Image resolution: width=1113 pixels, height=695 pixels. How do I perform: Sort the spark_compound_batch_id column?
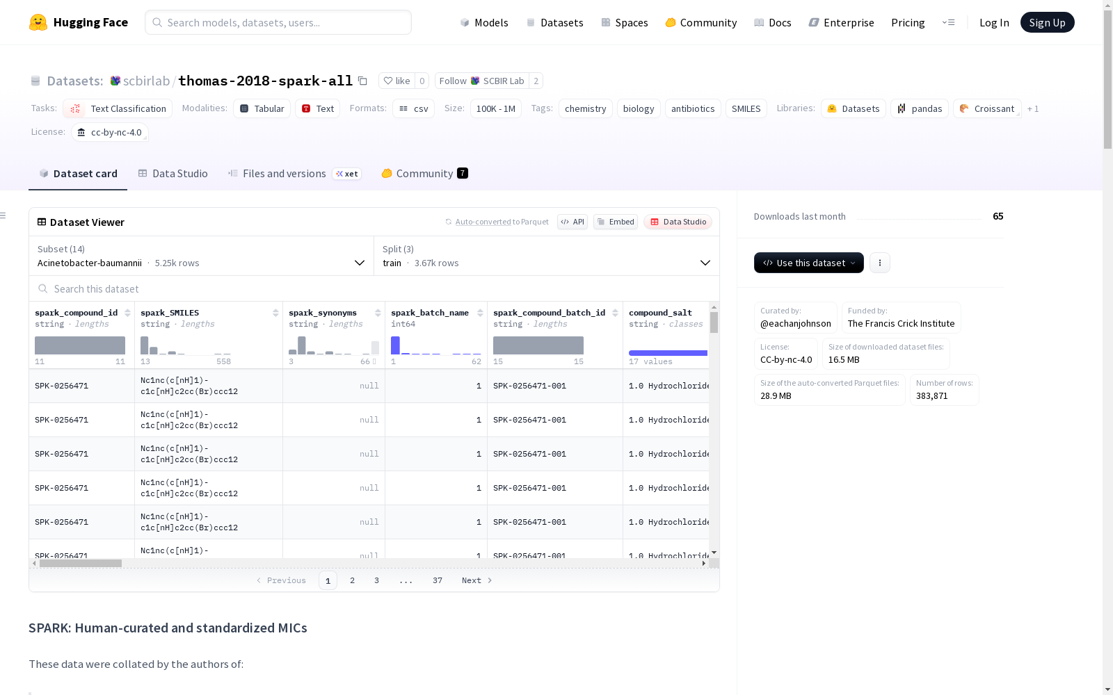point(615,313)
